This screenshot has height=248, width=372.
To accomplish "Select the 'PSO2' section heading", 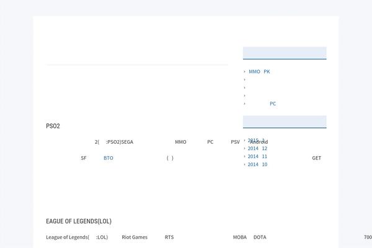I will 53,126.
